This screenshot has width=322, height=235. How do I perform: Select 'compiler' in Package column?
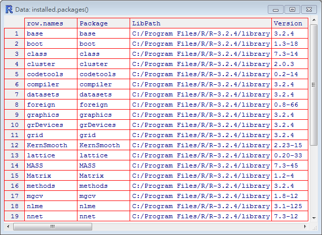pyautogui.click(x=103, y=84)
